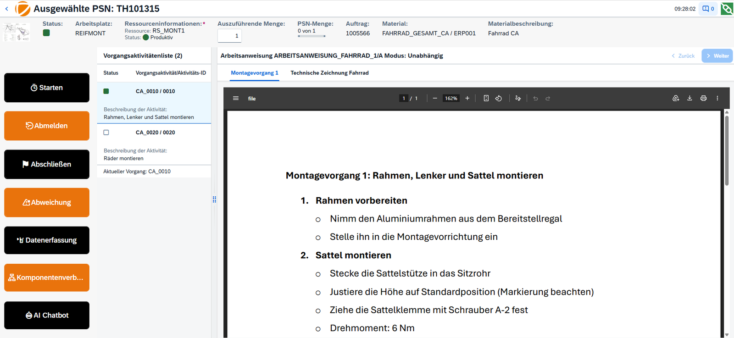
Task: Zoom out the PDF with minus
Action: pos(435,98)
